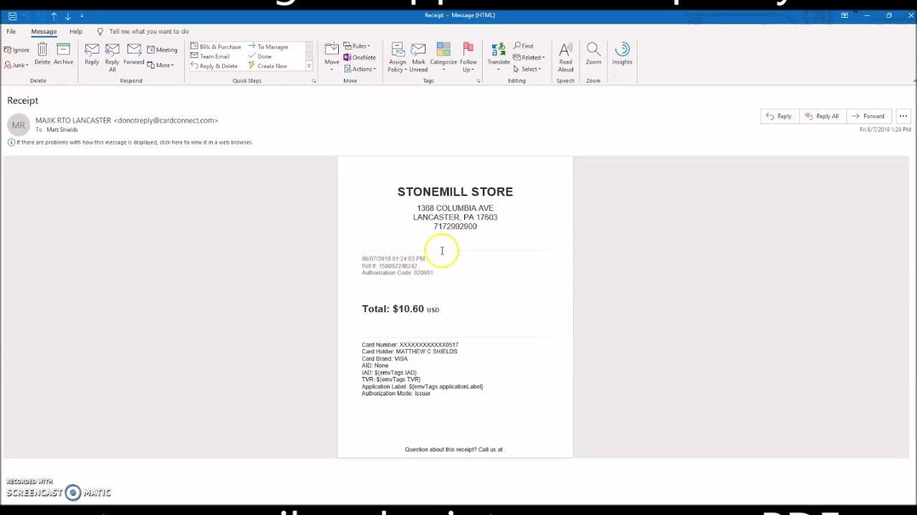Screen dimensions: 917x515
Task: Open Follow Up flag menu
Action: (x=469, y=57)
